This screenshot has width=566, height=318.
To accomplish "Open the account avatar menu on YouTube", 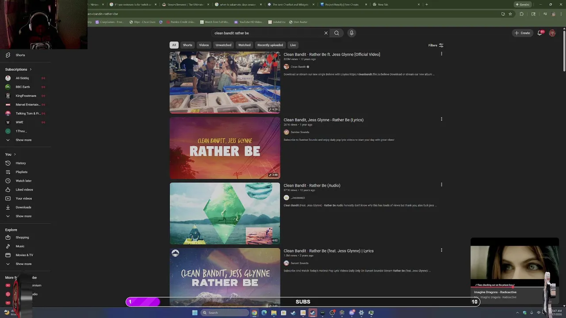I will tap(552, 33).
